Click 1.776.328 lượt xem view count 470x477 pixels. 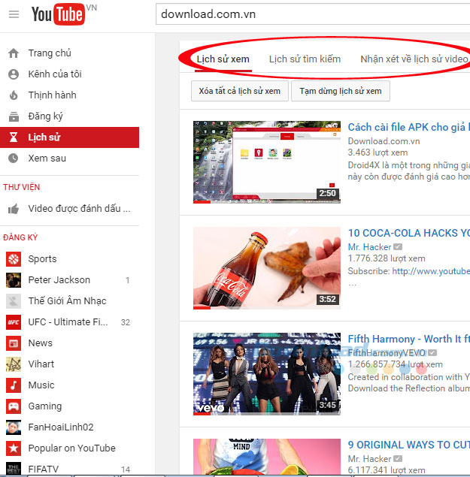387,258
